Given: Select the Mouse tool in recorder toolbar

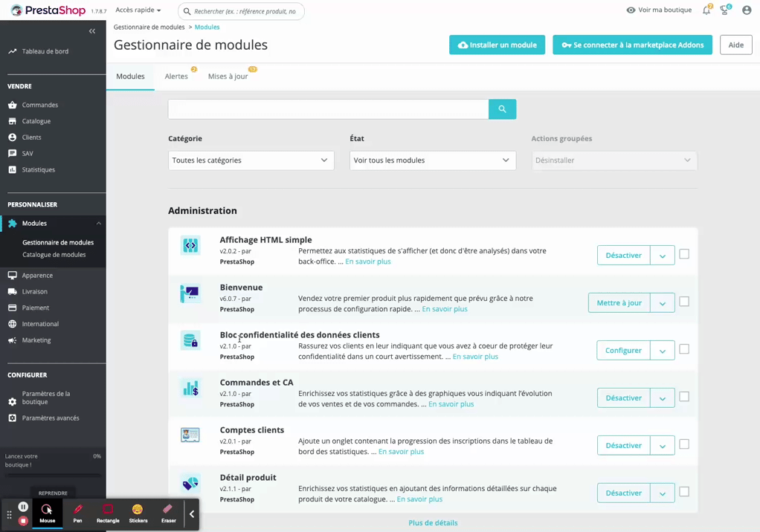Looking at the screenshot, I should tap(47, 513).
